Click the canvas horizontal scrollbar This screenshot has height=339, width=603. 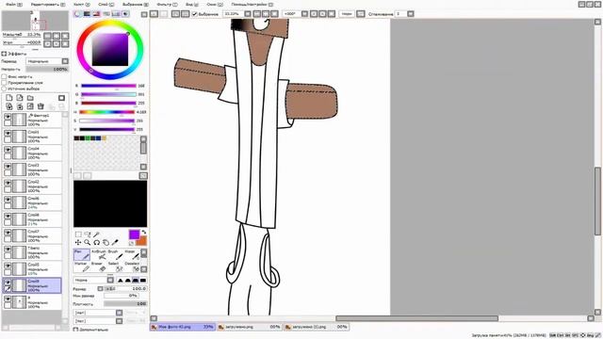click(416, 318)
